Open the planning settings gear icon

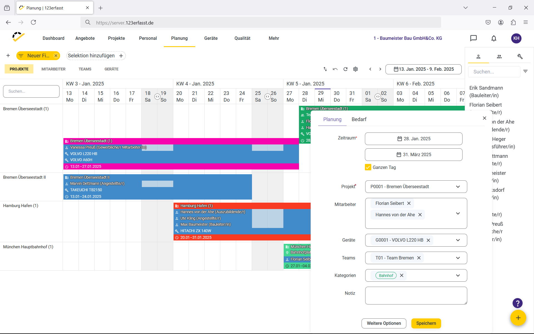355,69
